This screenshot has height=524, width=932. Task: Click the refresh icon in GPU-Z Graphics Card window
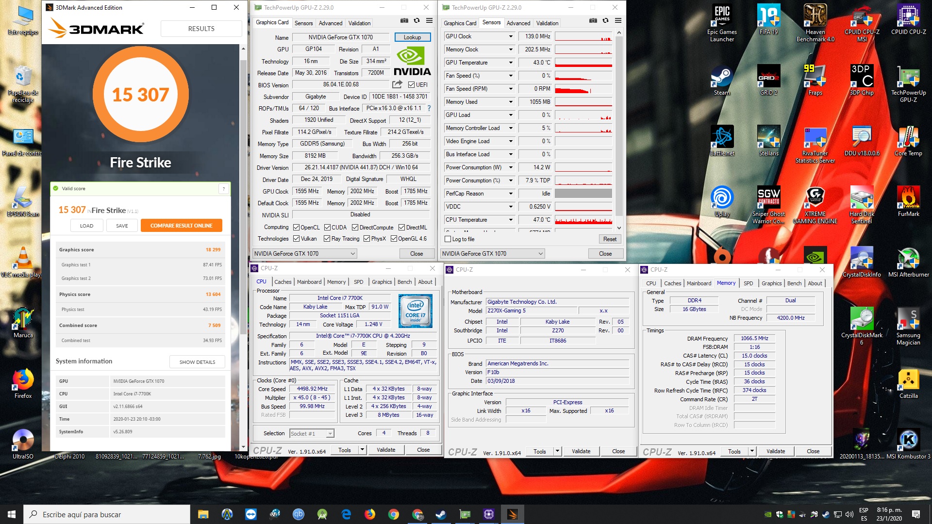pyautogui.click(x=416, y=21)
